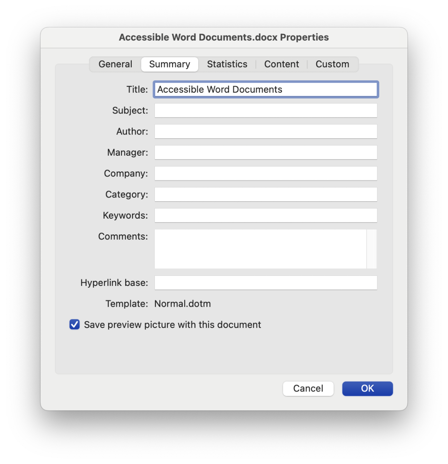Select the Manager field

pos(265,152)
